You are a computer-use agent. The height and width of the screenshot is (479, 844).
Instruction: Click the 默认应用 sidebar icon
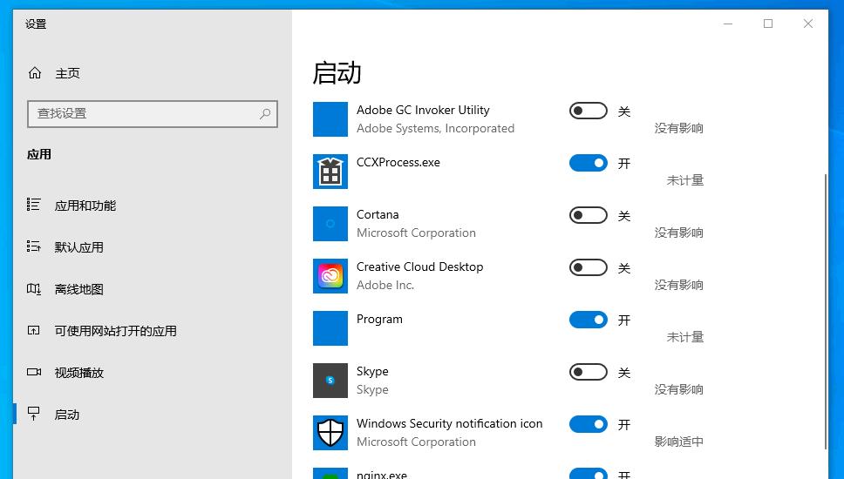point(33,246)
